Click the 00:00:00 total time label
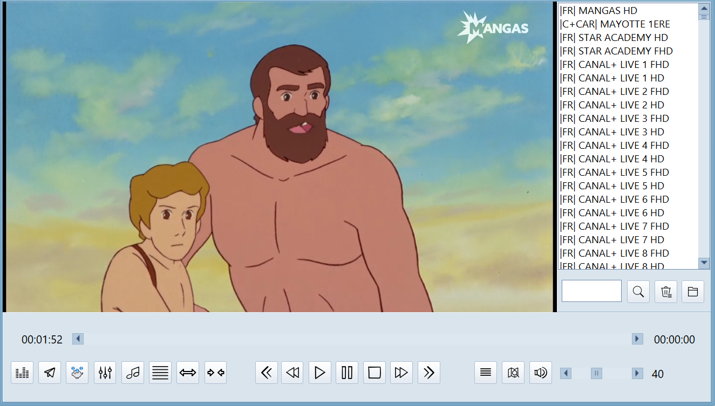The image size is (715, 406). click(x=675, y=340)
